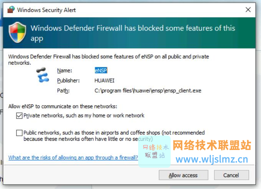Cancel the firewall alert
261x189 pixels.
point(231,175)
